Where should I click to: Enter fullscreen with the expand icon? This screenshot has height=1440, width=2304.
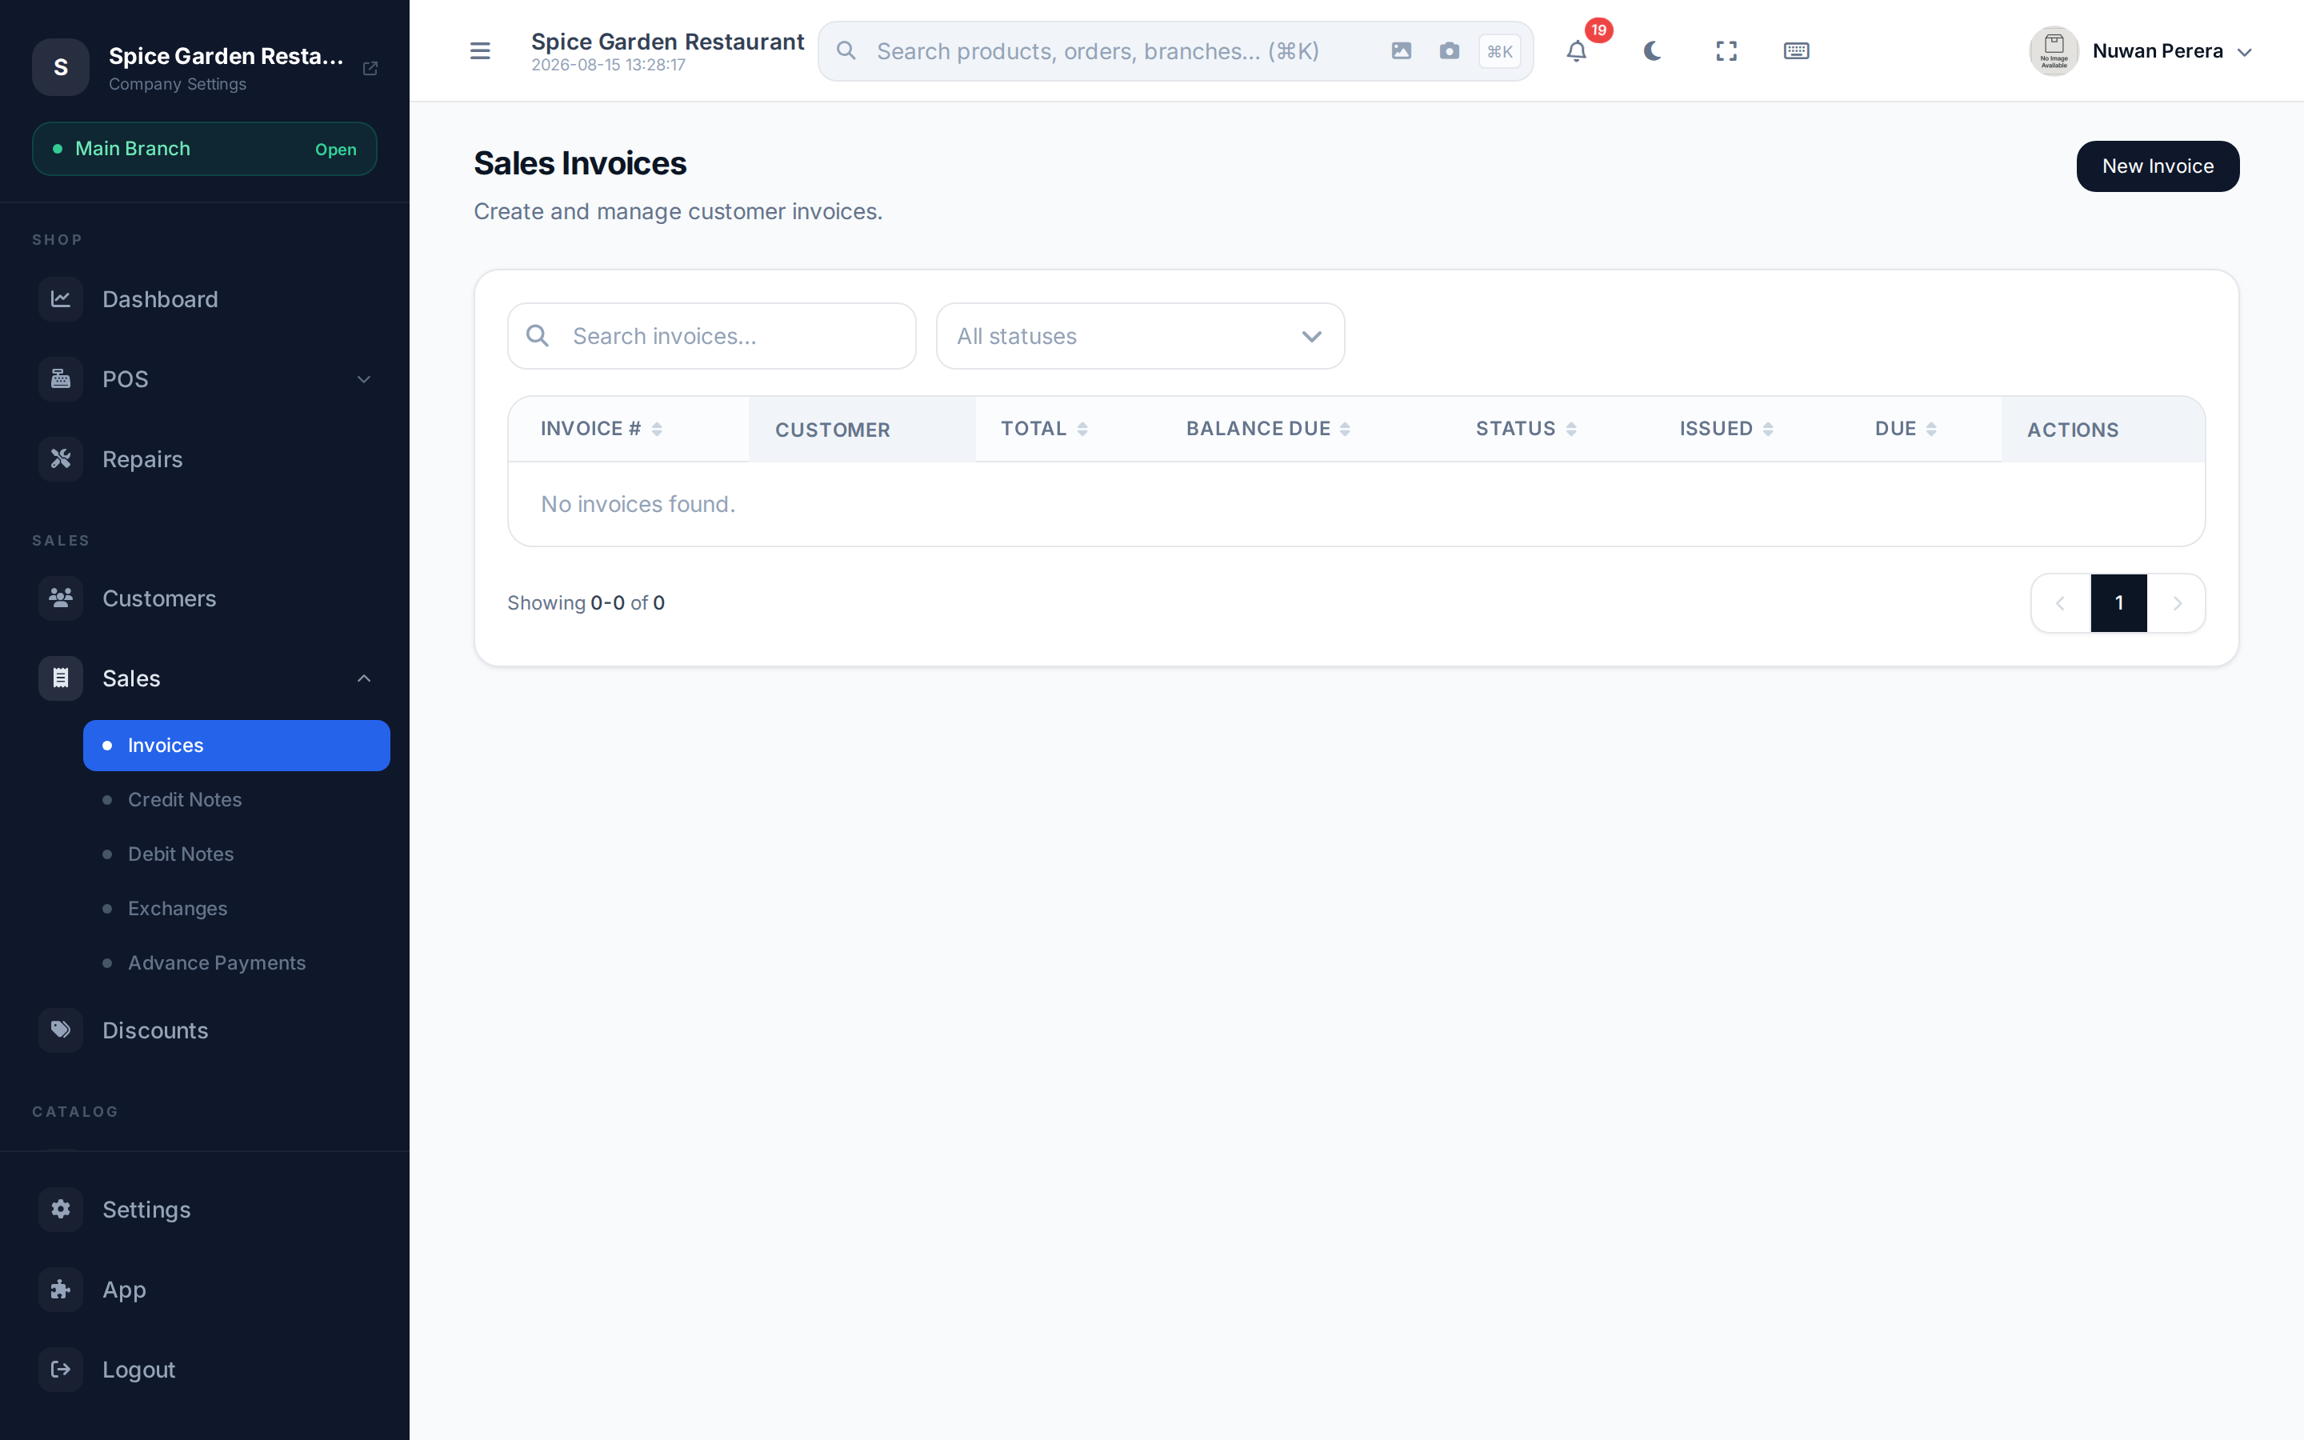(1726, 50)
